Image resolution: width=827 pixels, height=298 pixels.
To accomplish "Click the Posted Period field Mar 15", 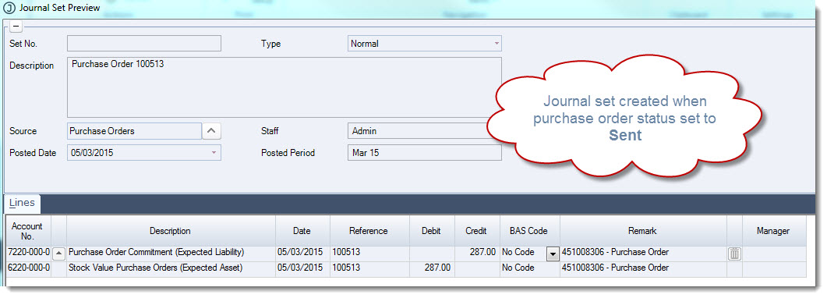I will [x=425, y=153].
